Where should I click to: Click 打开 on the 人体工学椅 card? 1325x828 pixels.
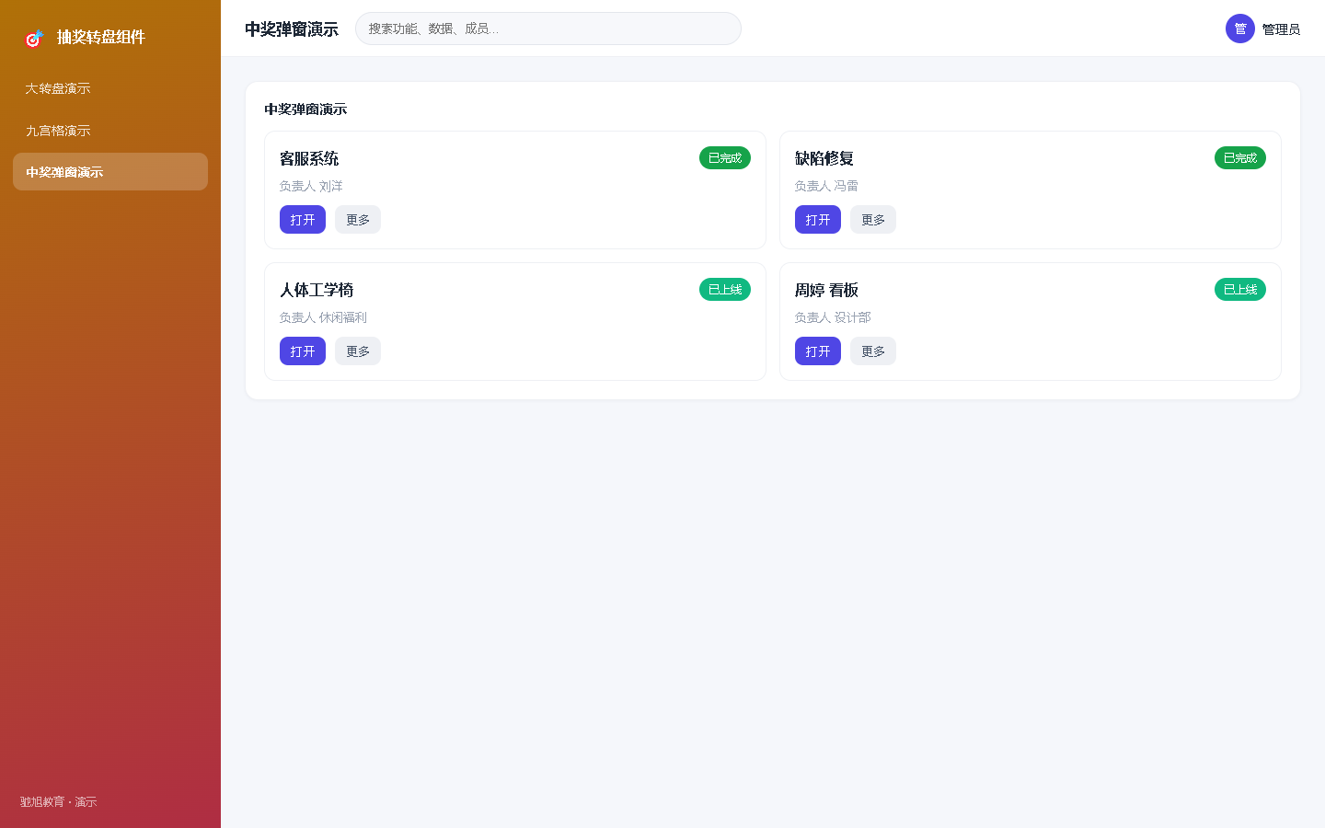pyautogui.click(x=303, y=351)
